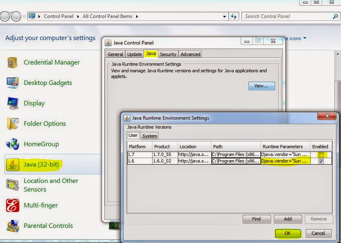Click the Location column header

click(194, 147)
